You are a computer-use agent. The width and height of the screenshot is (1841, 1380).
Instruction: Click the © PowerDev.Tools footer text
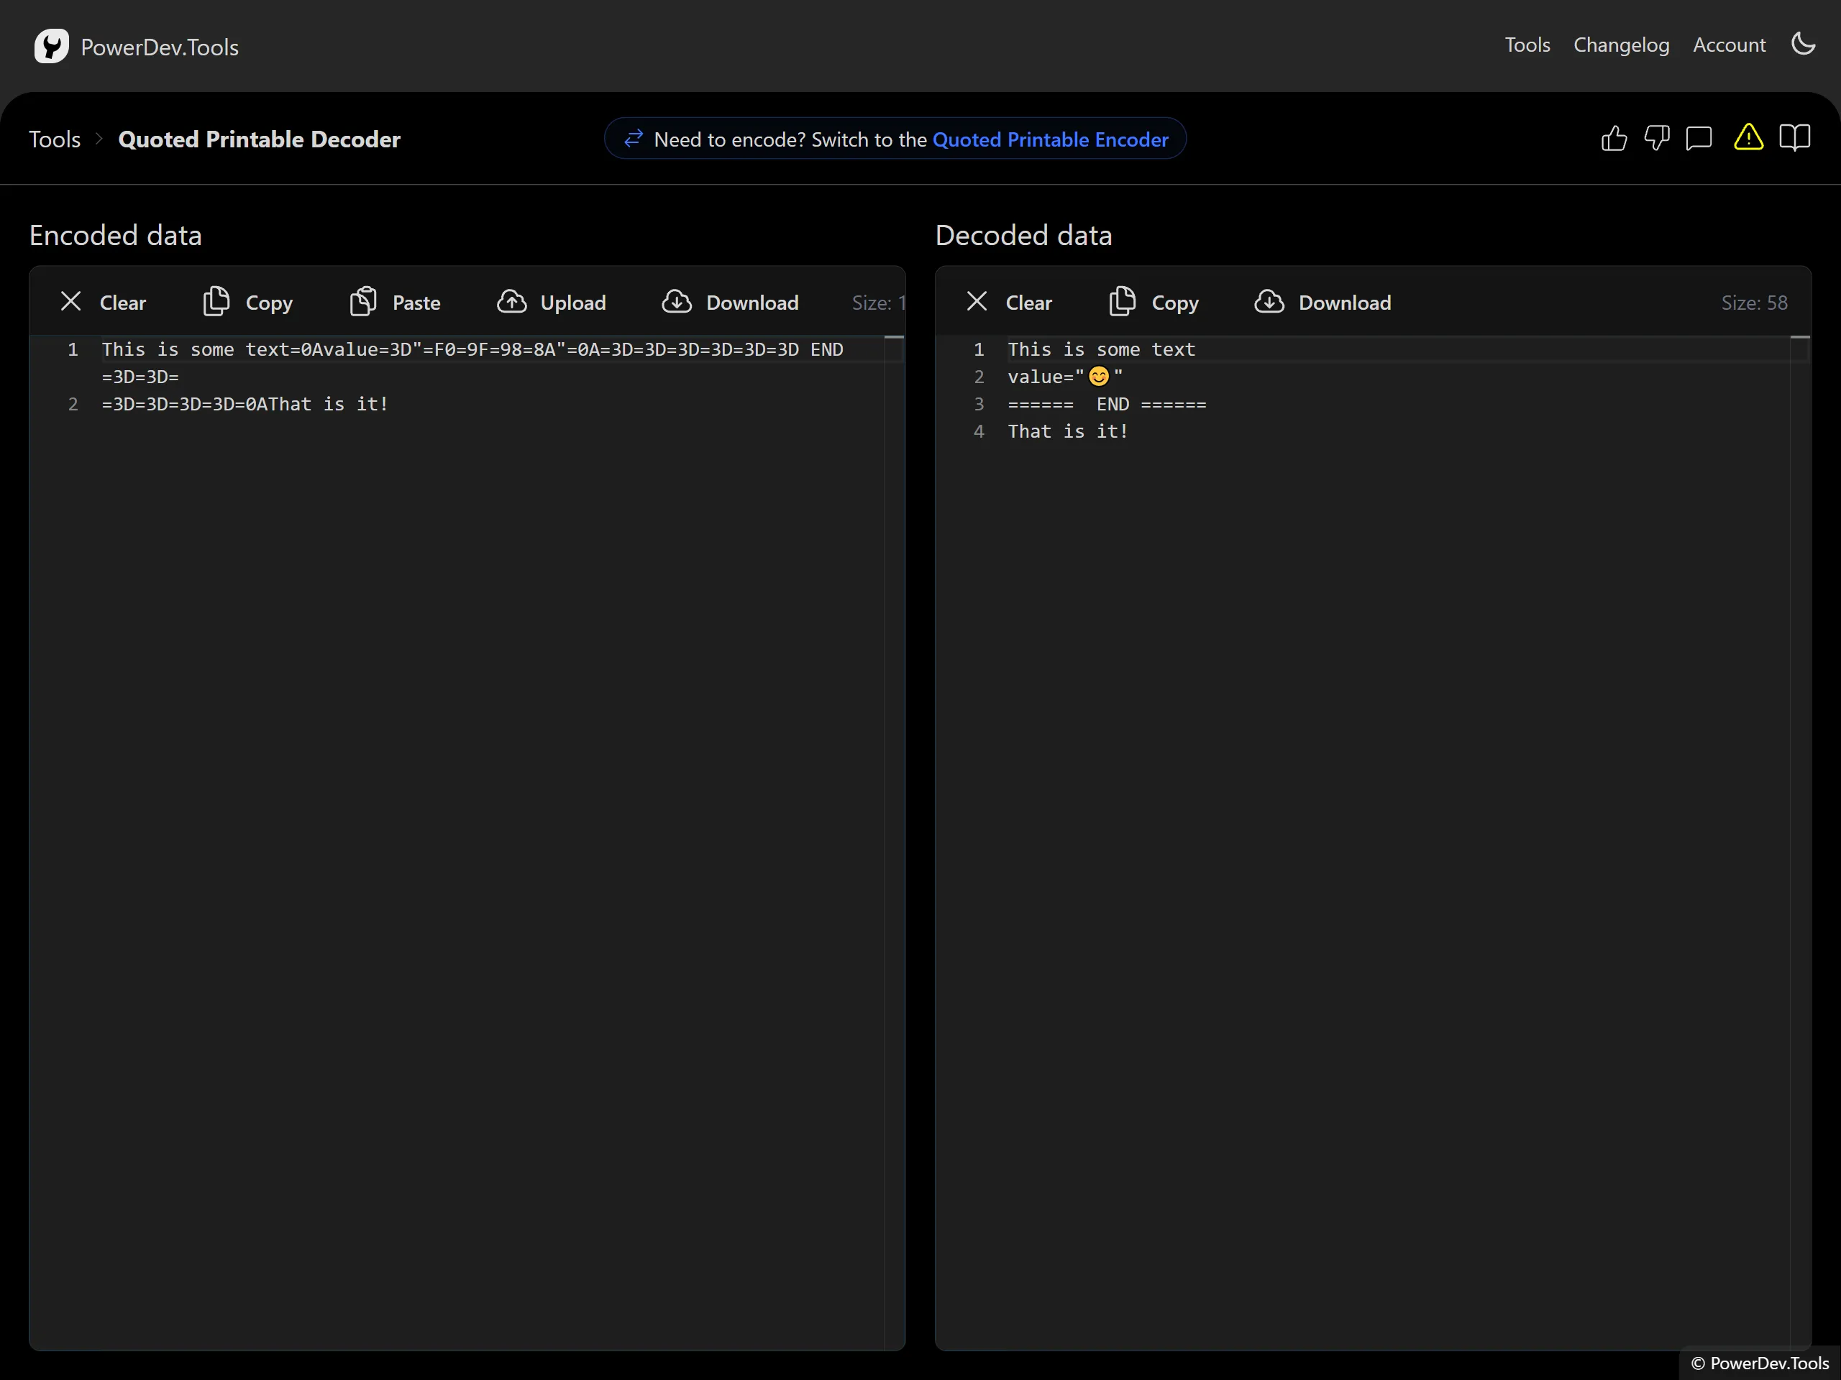[1760, 1363]
